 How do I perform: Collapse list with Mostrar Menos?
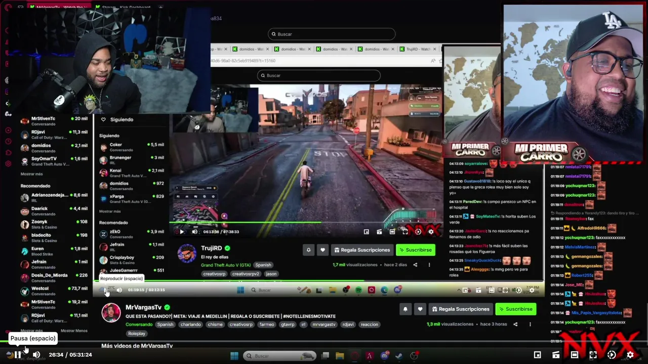(74, 331)
